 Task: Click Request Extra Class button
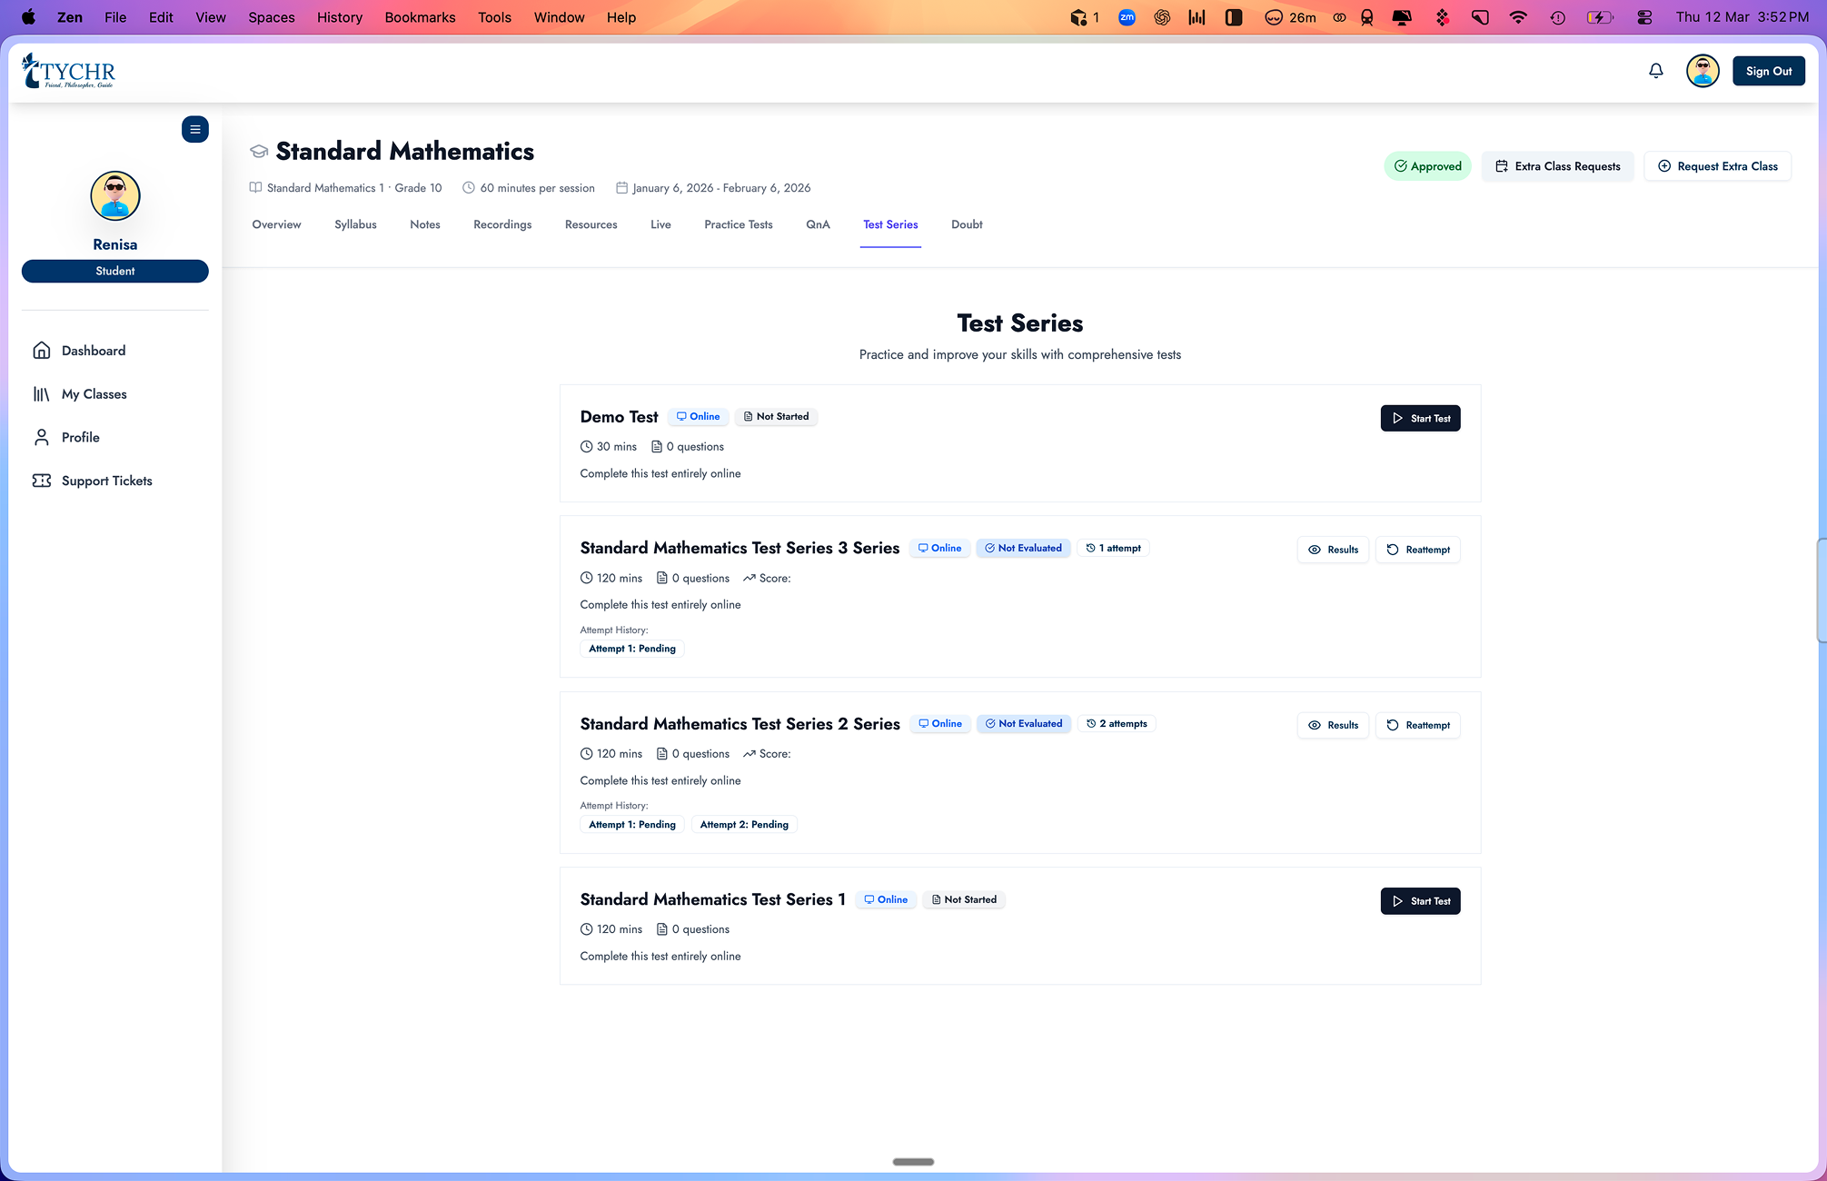pos(1717,166)
